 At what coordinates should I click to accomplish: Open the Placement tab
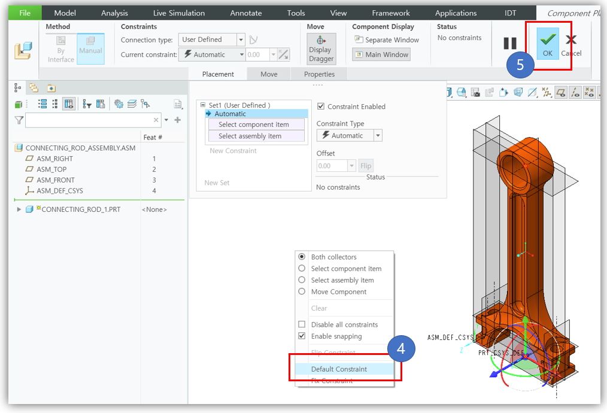point(218,74)
